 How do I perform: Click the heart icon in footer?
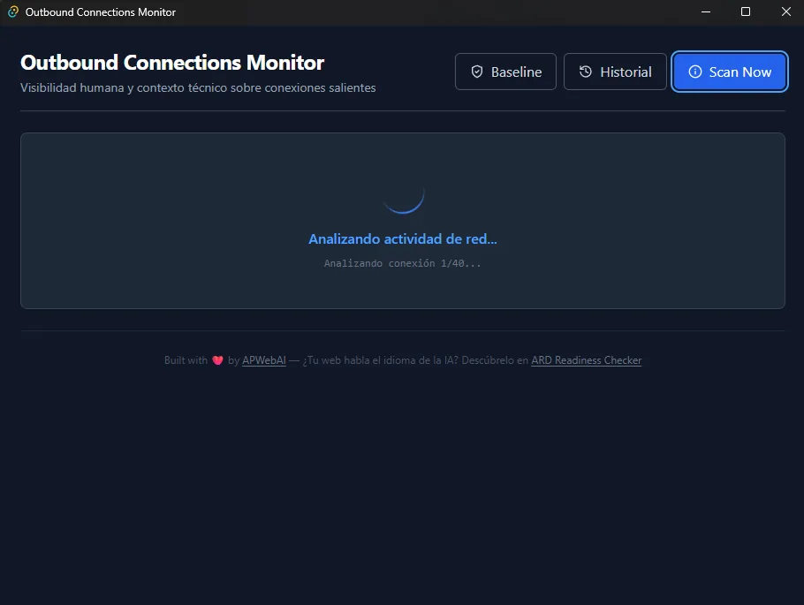(217, 360)
